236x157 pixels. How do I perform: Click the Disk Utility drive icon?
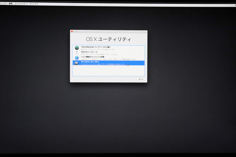(x=77, y=63)
